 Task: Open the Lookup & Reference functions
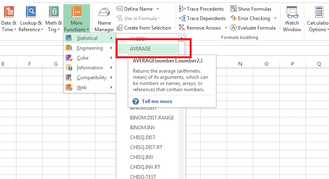(31, 19)
